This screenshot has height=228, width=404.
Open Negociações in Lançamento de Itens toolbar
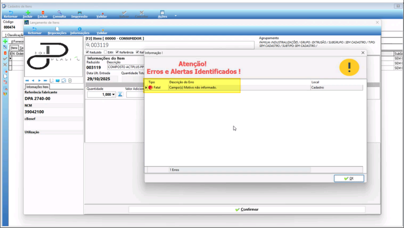[57, 31]
